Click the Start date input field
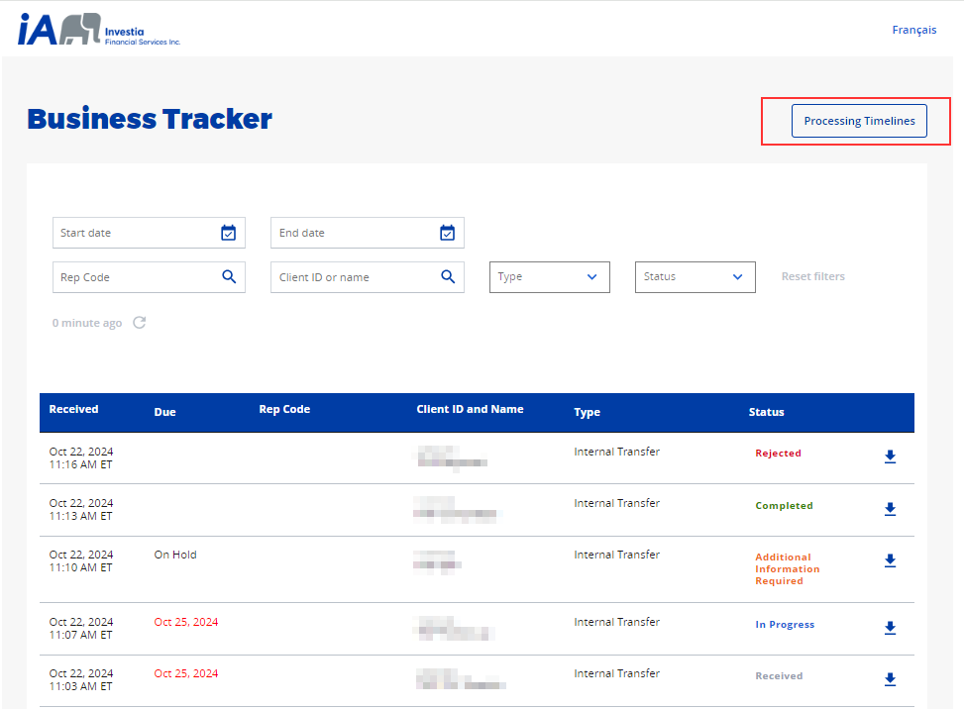This screenshot has height=709, width=964. click(129, 233)
